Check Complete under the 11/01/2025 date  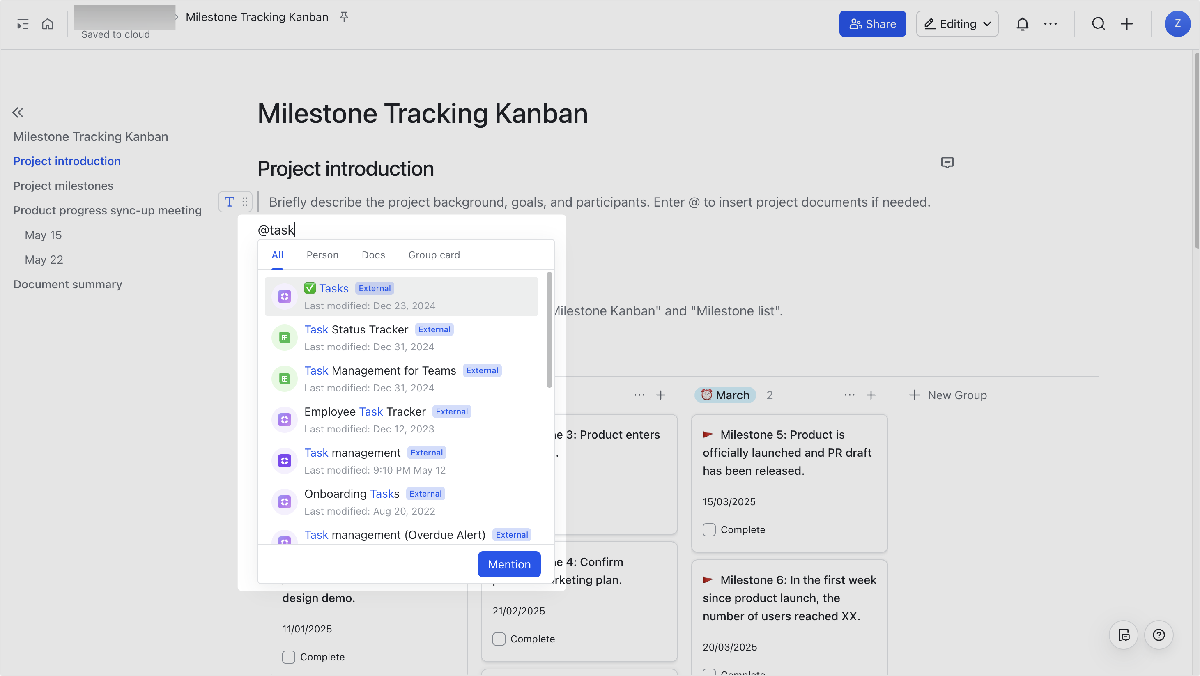click(x=289, y=657)
